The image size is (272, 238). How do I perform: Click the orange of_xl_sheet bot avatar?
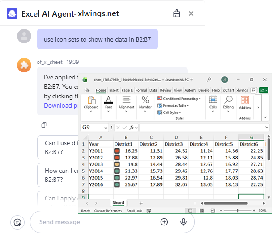point(24,65)
